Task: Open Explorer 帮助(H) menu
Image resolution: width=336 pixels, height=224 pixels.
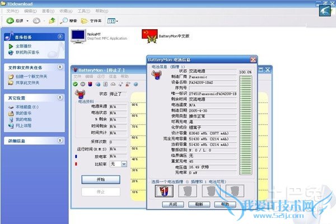Action: point(101,11)
